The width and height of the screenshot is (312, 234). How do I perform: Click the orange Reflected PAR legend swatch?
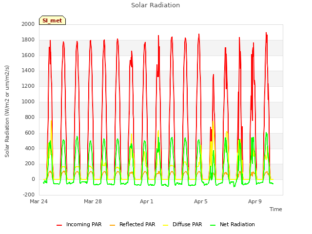point(113,225)
